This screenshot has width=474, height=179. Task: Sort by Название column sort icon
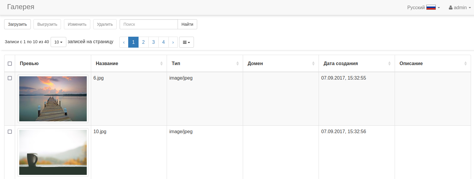161,64
